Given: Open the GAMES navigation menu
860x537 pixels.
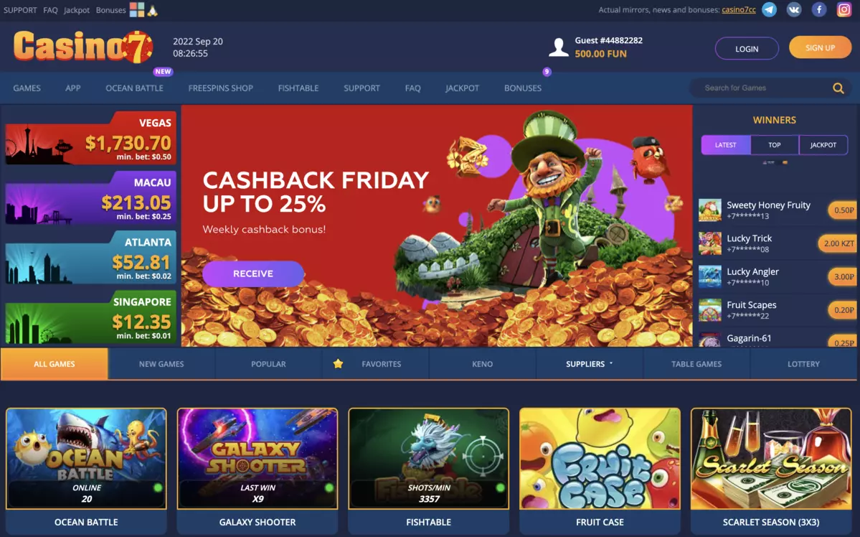Looking at the screenshot, I should (x=27, y=88).
